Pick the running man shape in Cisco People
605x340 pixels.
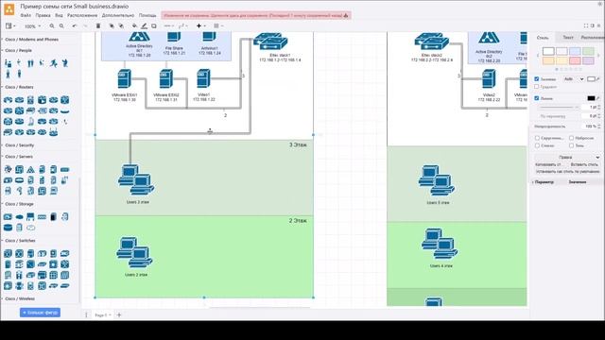(53, 63)
